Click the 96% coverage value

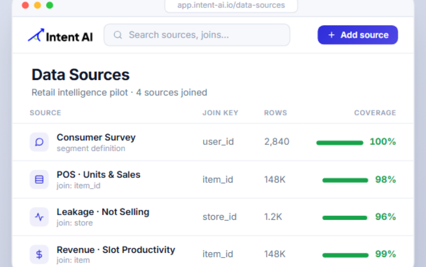[x=386, y=217]
